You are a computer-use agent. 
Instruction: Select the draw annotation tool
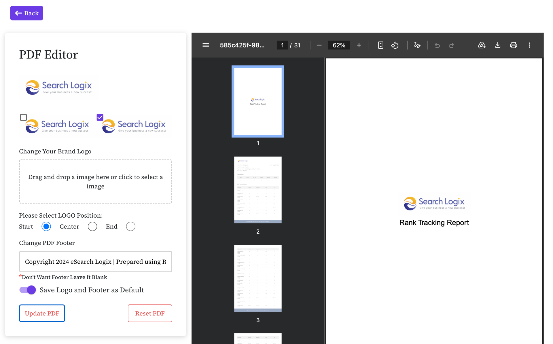pyautogui.click(x=417, y=45)
